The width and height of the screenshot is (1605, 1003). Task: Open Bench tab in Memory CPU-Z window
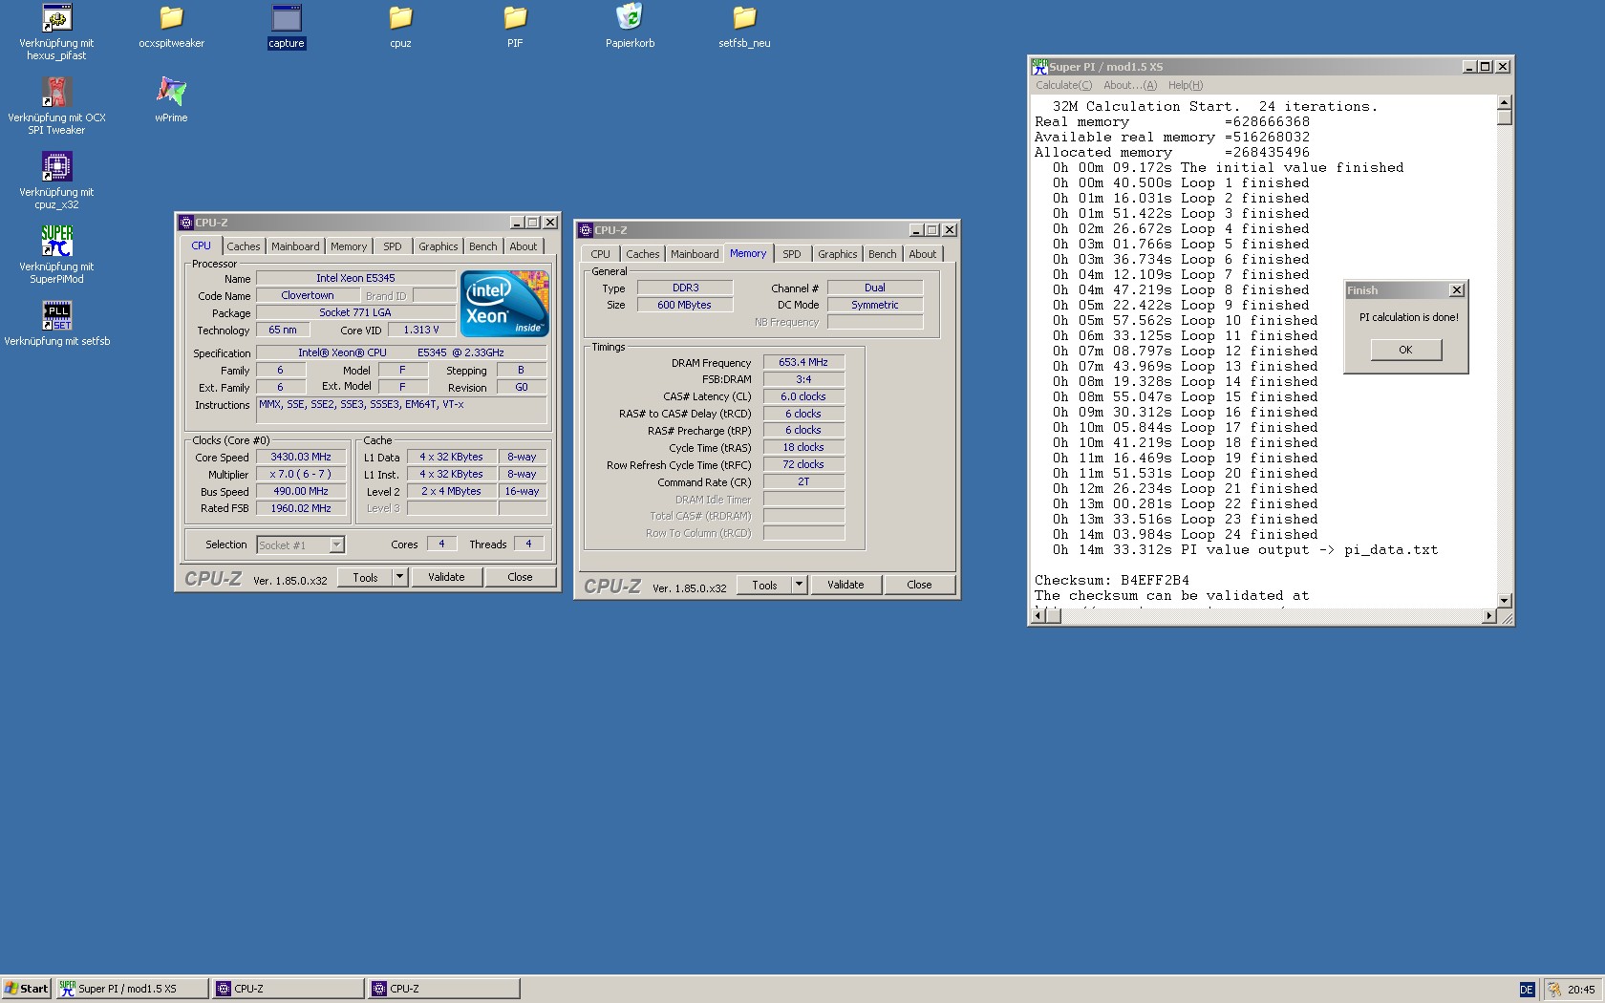coord(883,254)
